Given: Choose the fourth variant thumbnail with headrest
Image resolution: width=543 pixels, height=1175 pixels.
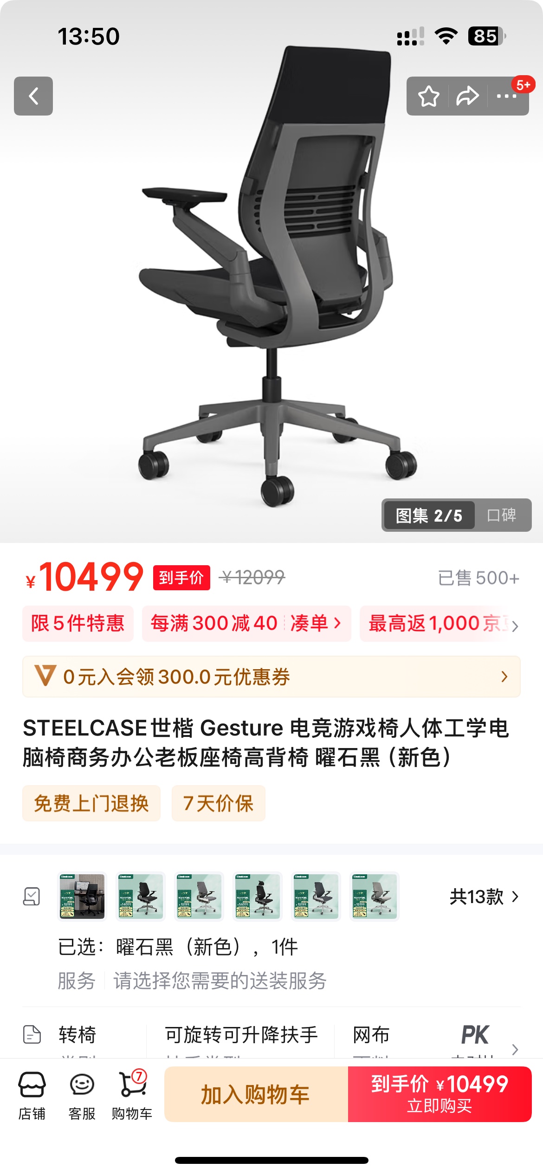Looking at the screenshot, I should click(x=258, y=897).
